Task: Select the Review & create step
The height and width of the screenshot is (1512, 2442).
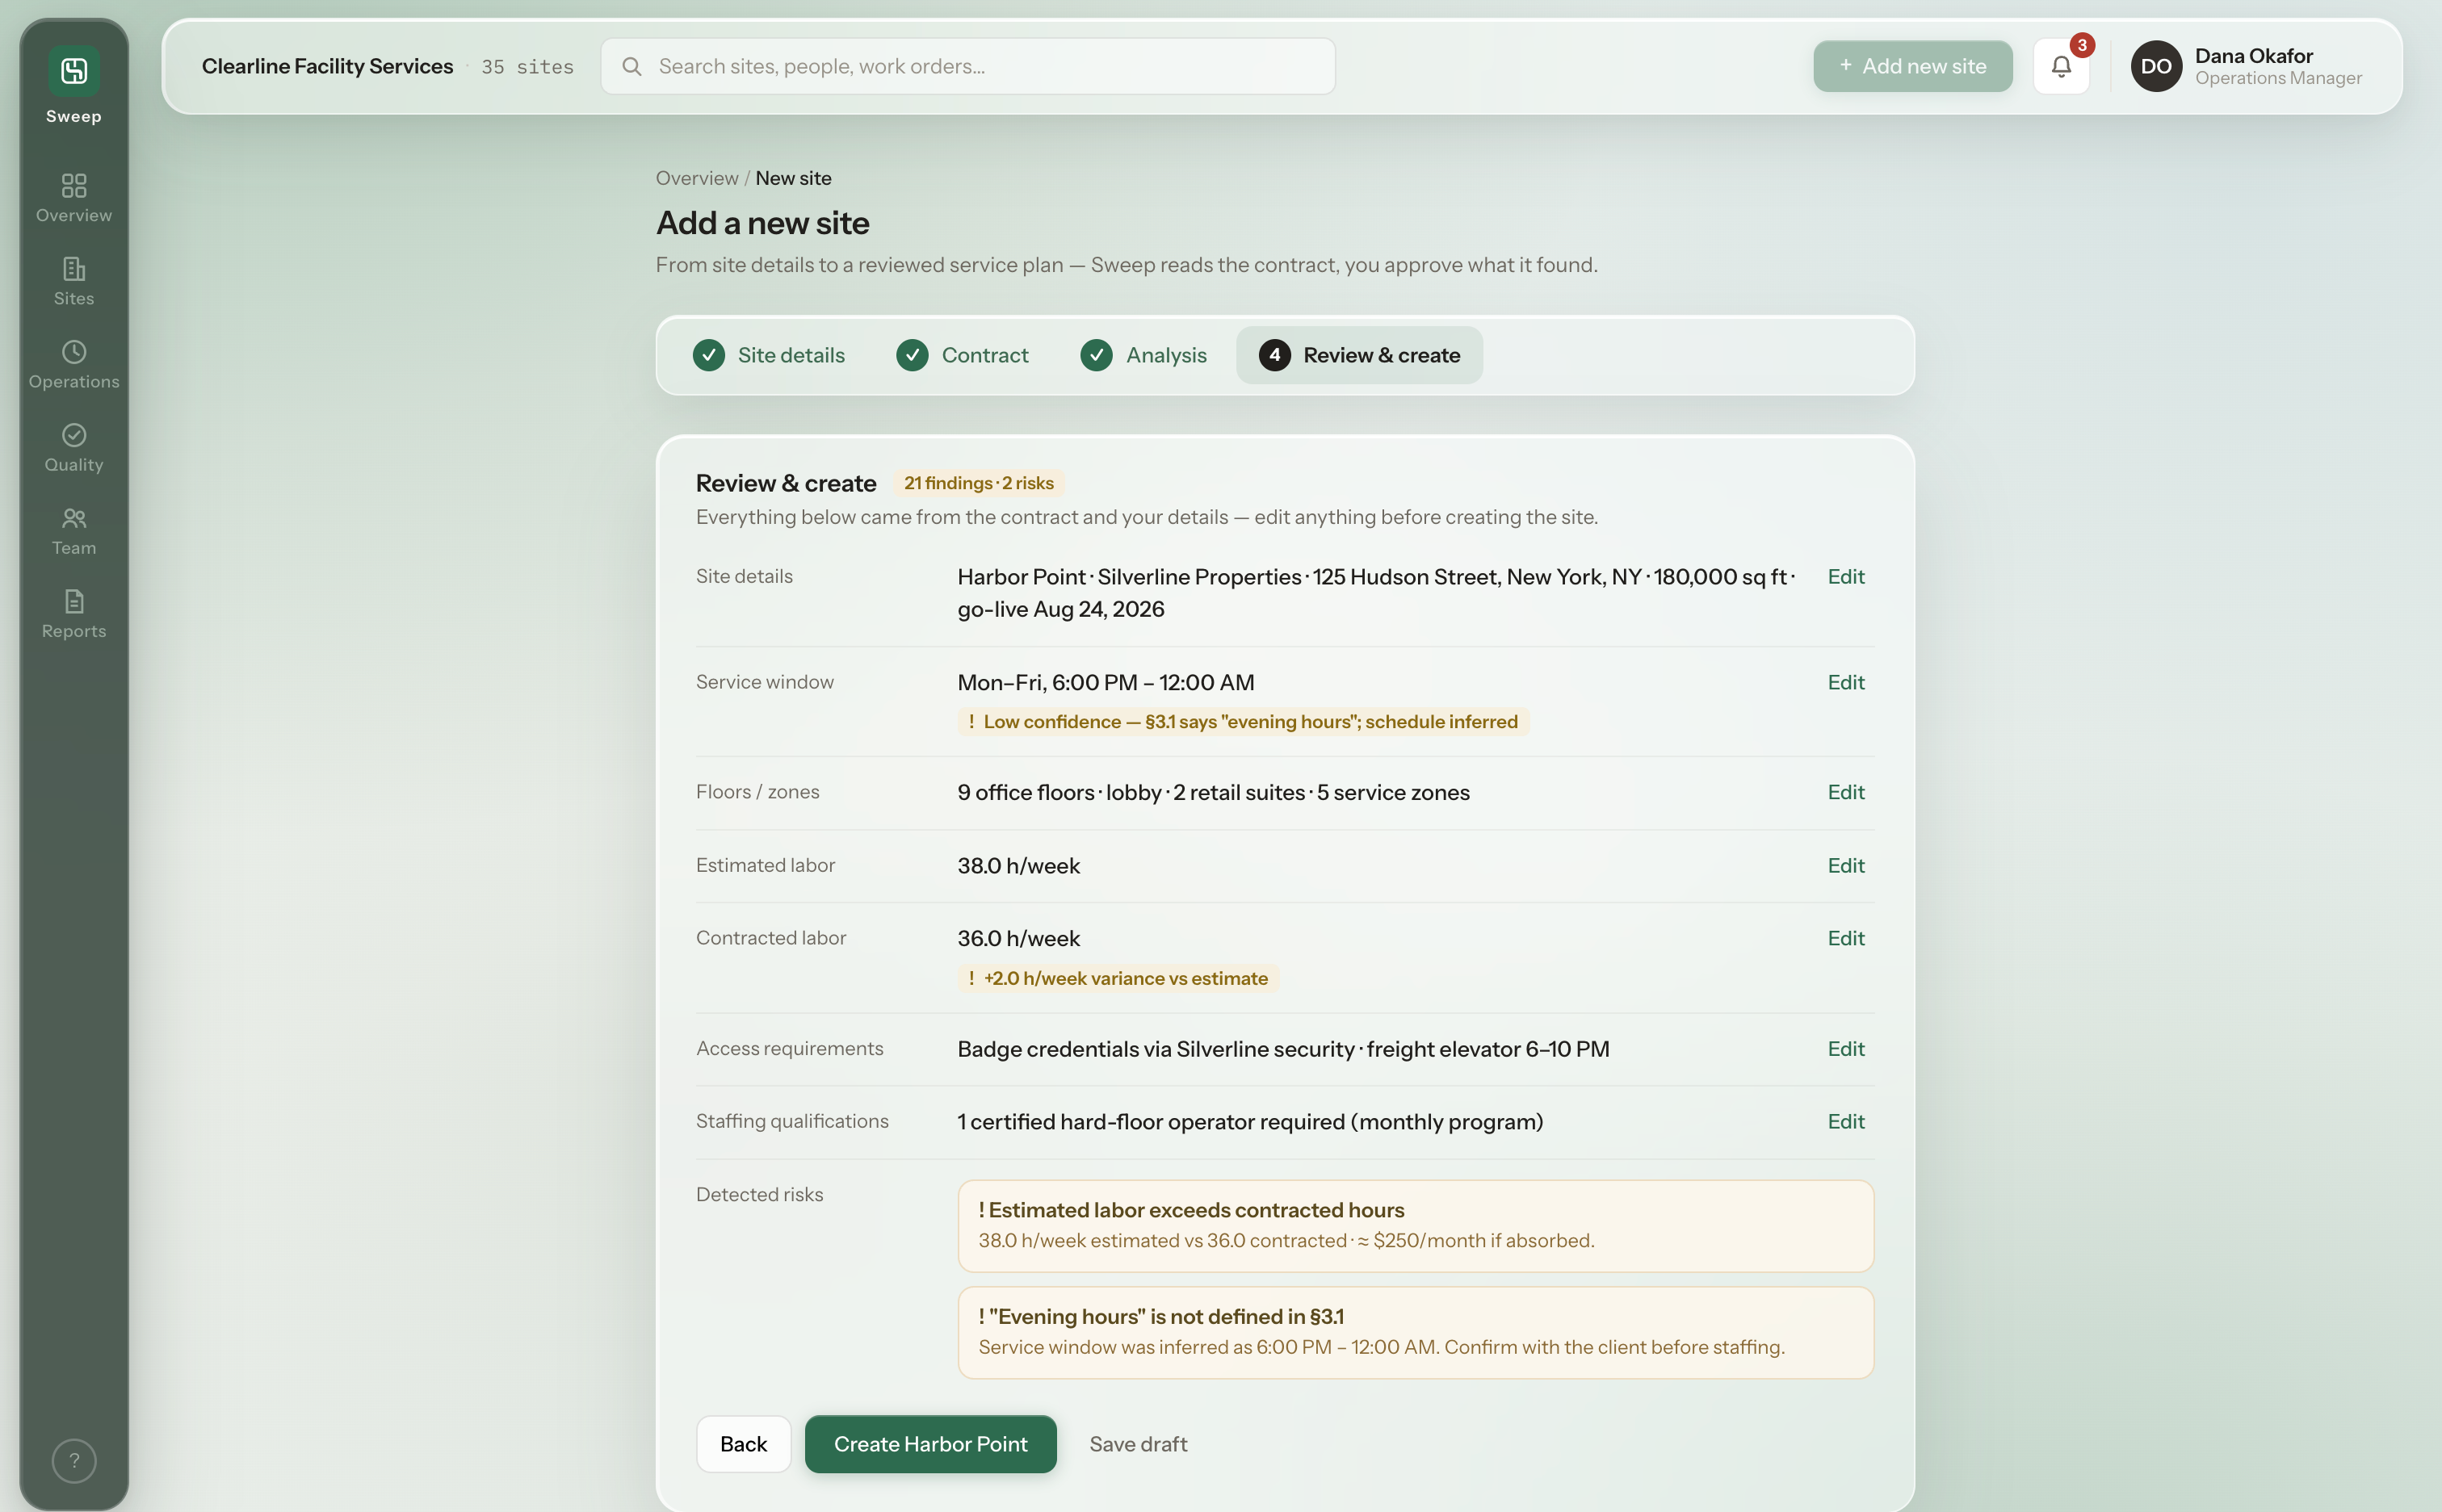Action: [1358, 355]
